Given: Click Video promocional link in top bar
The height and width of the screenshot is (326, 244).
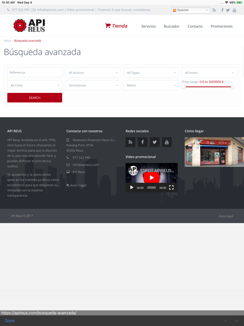Looking at the screenshot, I should (80, 10).
